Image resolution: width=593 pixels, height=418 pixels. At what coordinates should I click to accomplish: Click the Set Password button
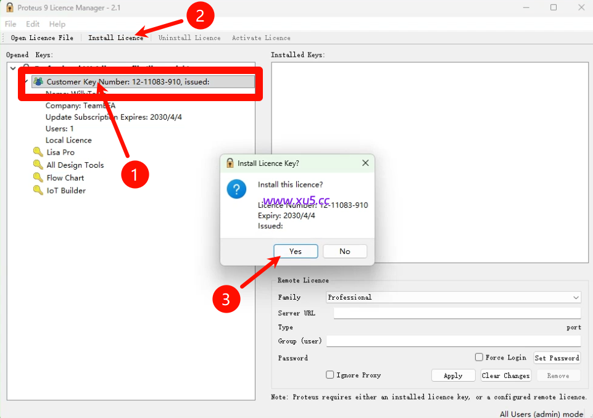coord(556,358)
